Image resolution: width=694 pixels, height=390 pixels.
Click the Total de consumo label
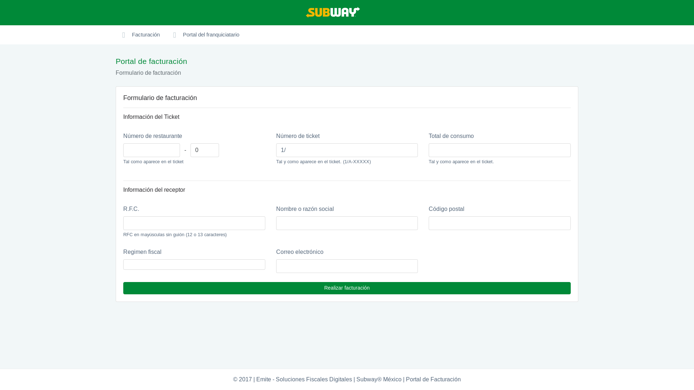(451, 136)
